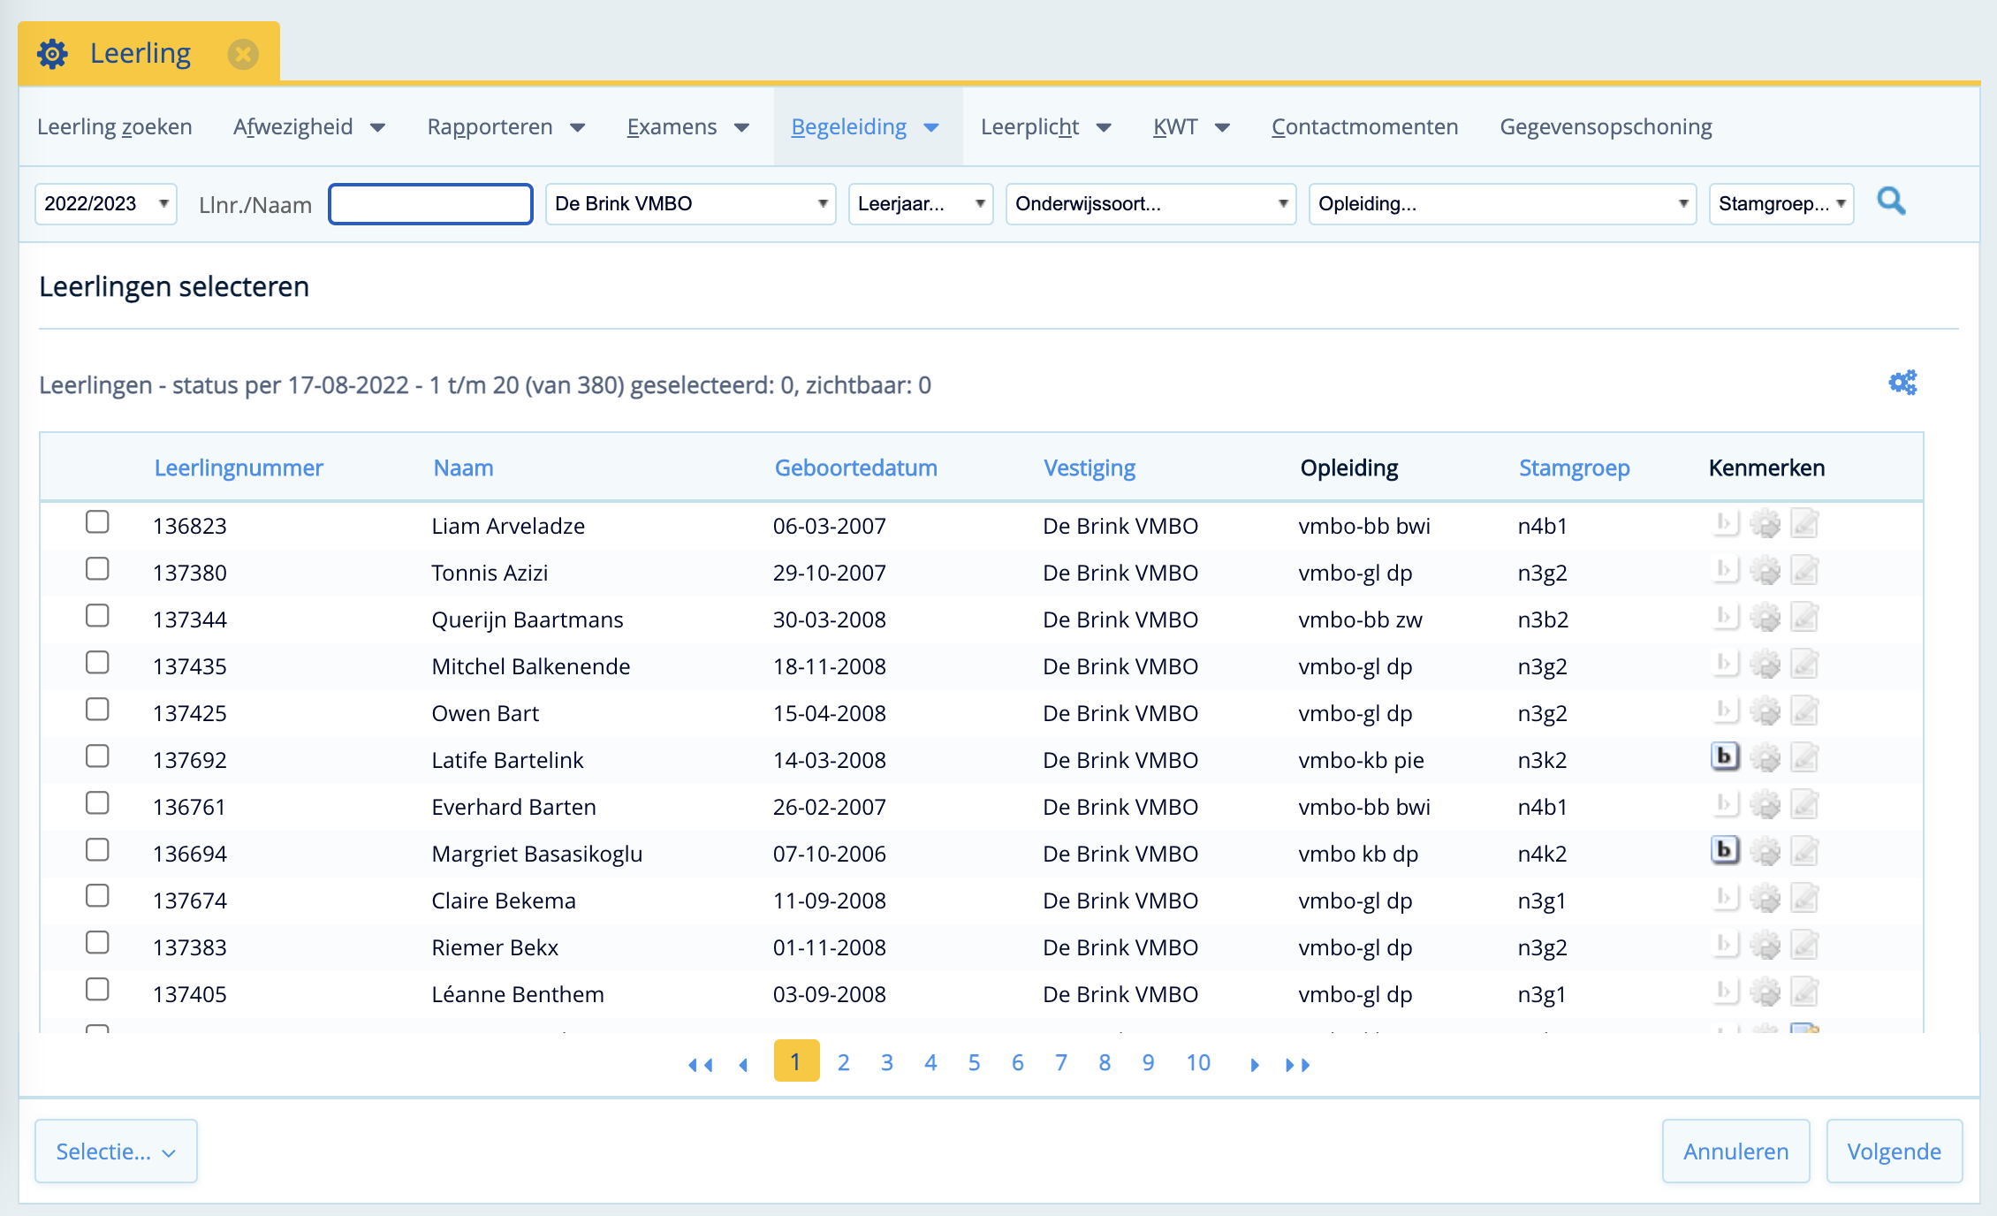The image size is (1997, 1216).
Task: Expand the Selectie... dropdown button
Action: coord(116,1151)
